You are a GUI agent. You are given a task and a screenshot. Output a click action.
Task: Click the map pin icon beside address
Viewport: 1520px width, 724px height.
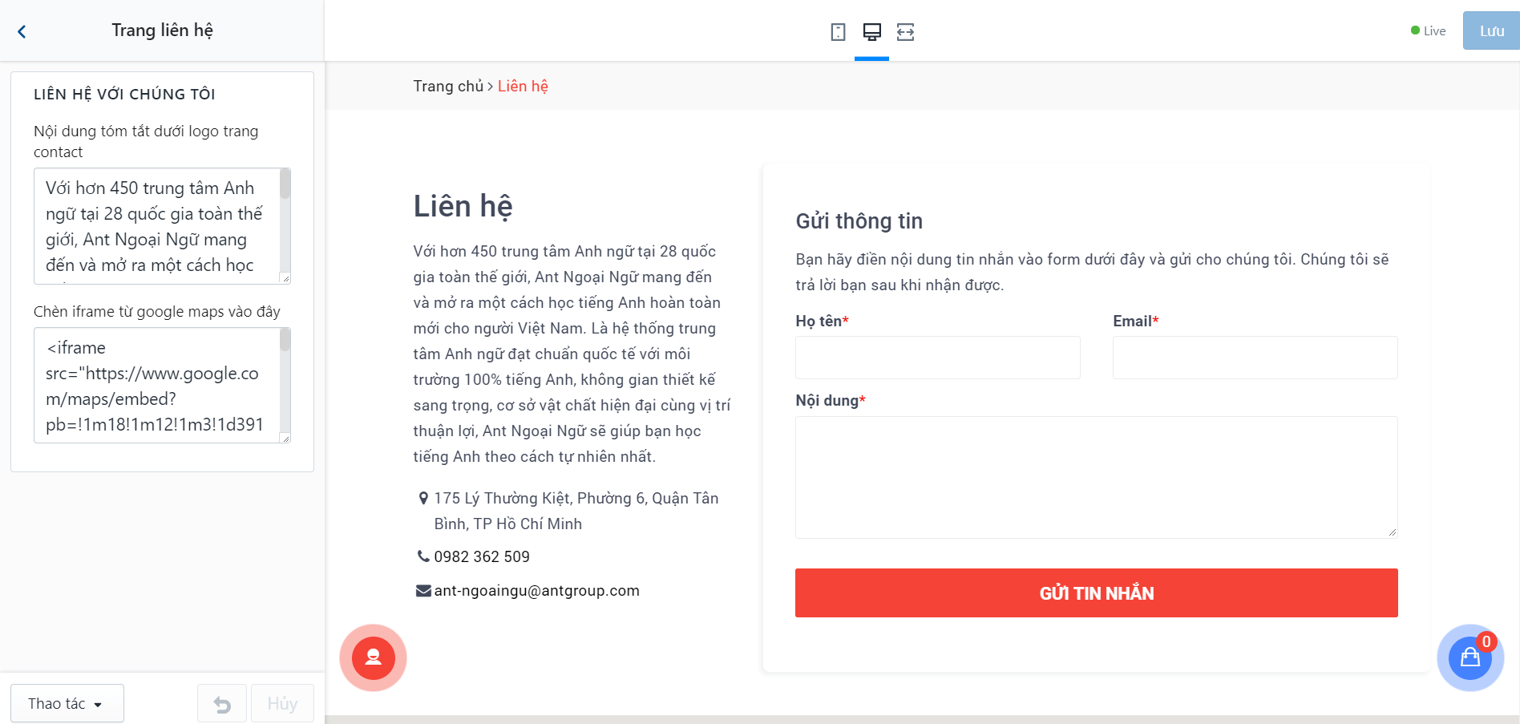[423, 498]
